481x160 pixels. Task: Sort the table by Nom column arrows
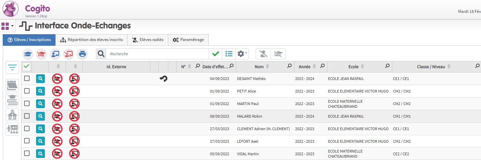[268, 67]
